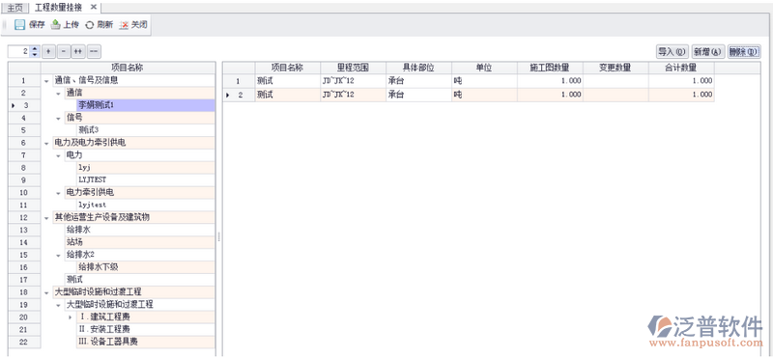Switch to the 主页 tab
The width and height of the screenshot is (773, 358).
pyautogui.click(x=14, y=8)
